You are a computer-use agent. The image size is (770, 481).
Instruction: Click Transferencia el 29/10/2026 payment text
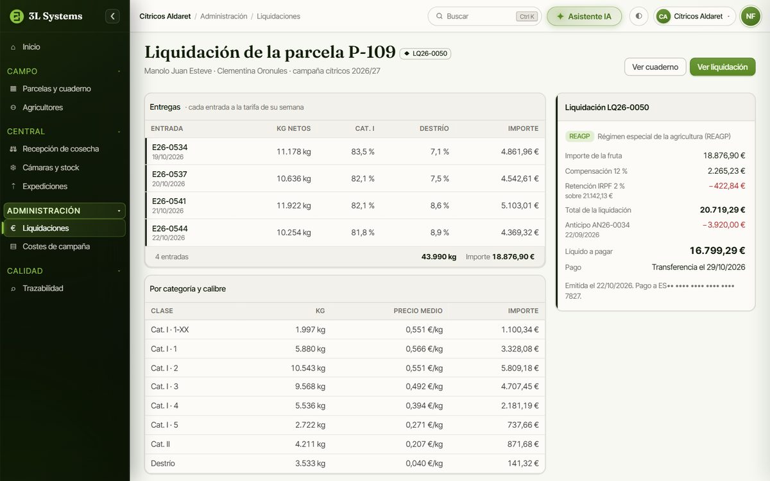(x=699, y=267)
